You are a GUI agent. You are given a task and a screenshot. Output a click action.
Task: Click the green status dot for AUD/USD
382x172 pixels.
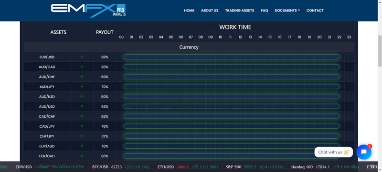click(82, 106)
